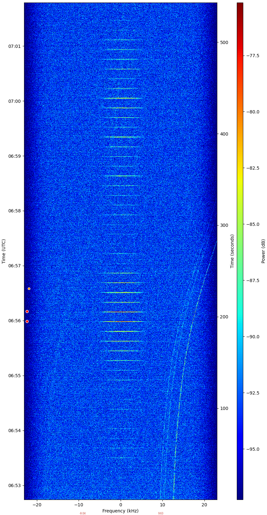The width and height of the screenshot is (267, 515).
Task: Click the topmost red marker dot near 06:56:30
Action: coord(29,289)
